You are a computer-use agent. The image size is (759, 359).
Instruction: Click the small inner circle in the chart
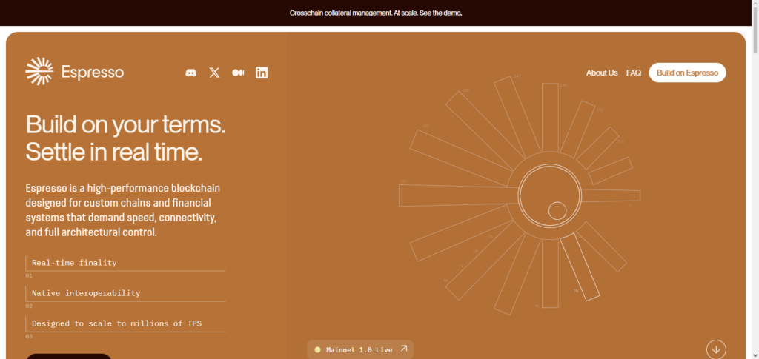point(557,211)
